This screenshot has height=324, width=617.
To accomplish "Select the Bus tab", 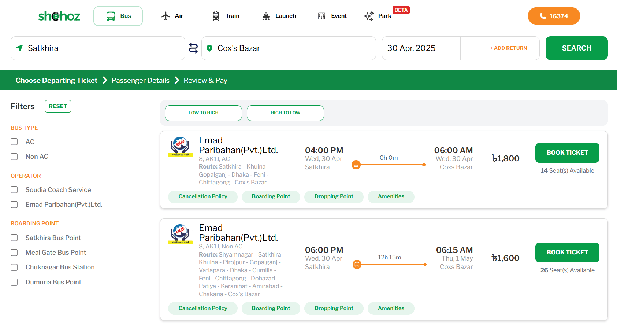I will pos(118,16).
